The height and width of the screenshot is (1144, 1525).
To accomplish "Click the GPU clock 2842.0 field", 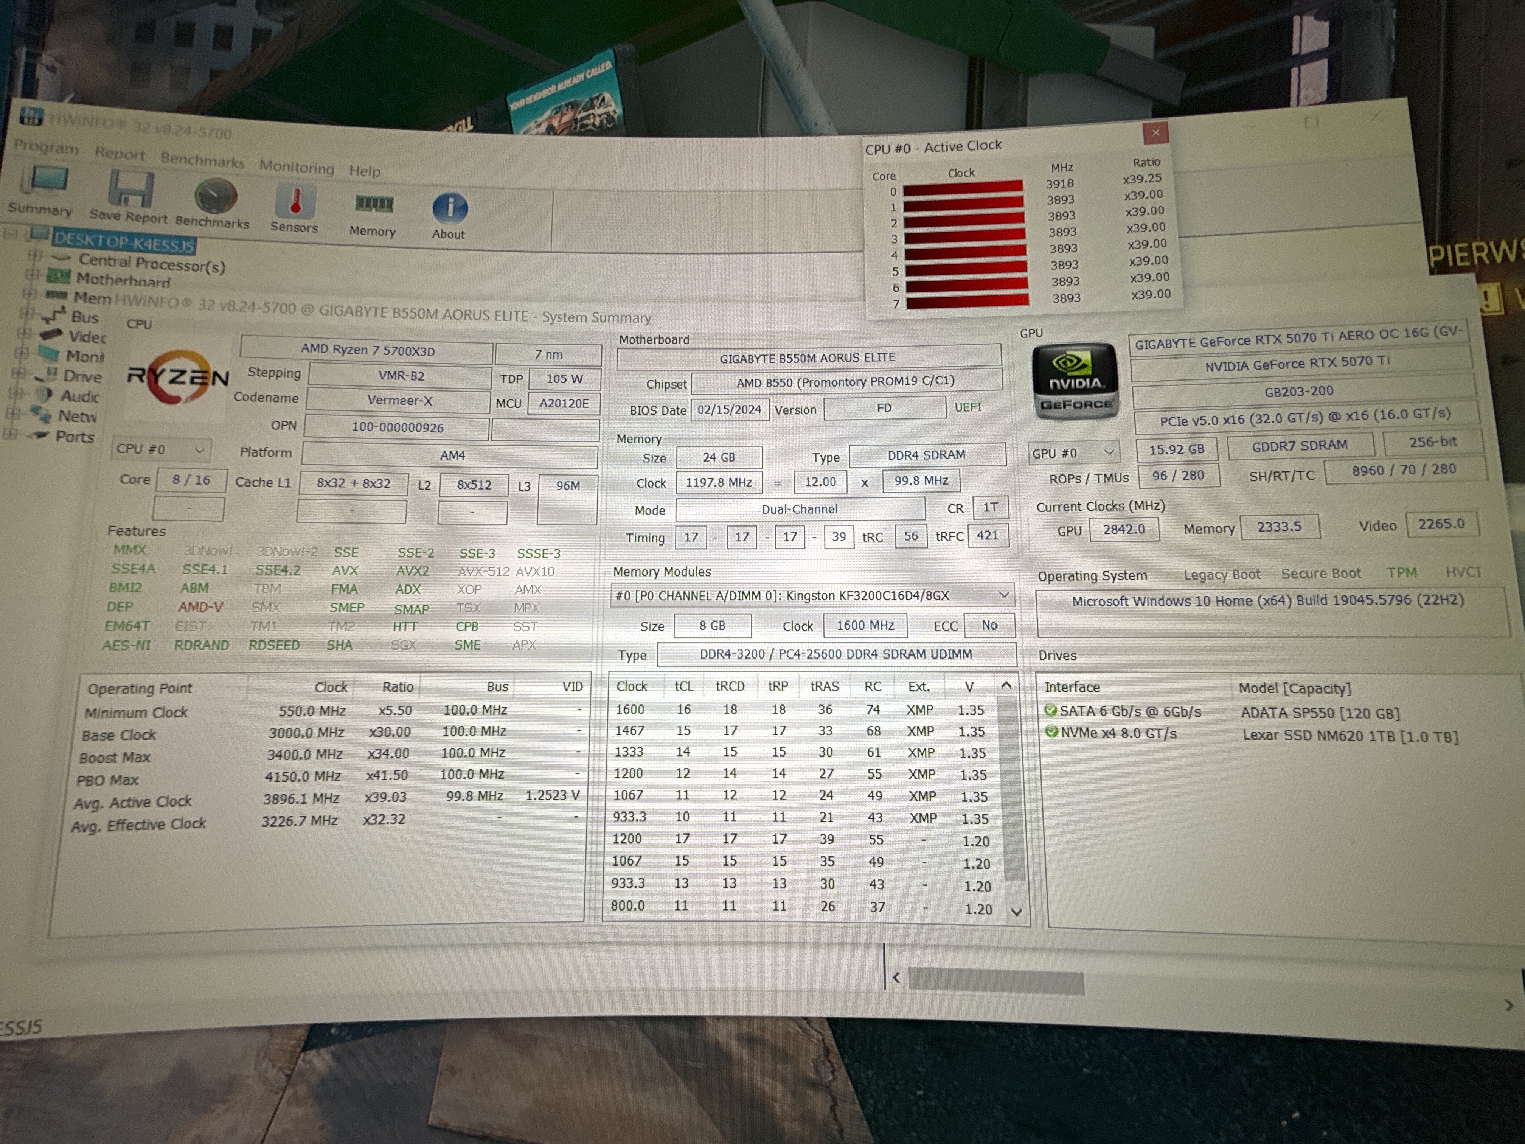I will [x=1124, y=529].
